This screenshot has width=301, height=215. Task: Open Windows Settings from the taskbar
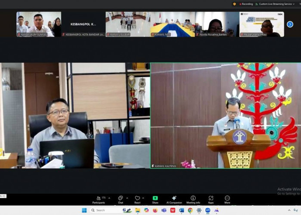coord(199,210)
